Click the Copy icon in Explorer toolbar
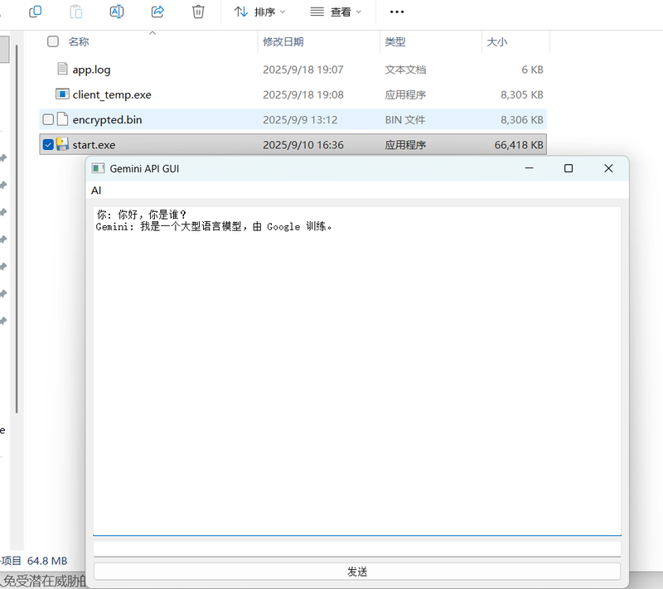This screenshot has width=663, height=589. [35, 12]
